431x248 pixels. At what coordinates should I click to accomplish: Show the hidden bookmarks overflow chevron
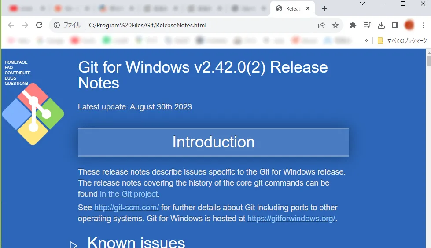click(366, 40)
